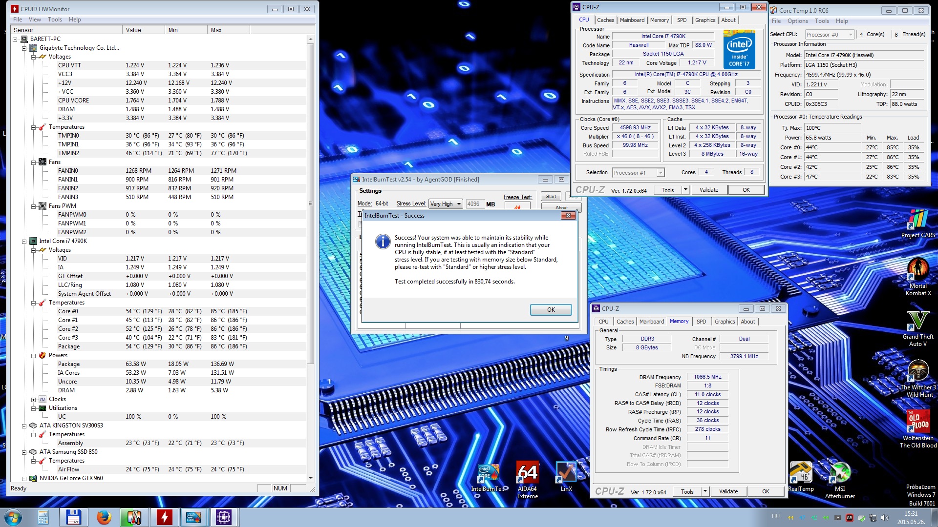The height and width of the screenshot is (527, 938).
Task: Open Core Temp Options menu
Action: [x=797, y=21]
